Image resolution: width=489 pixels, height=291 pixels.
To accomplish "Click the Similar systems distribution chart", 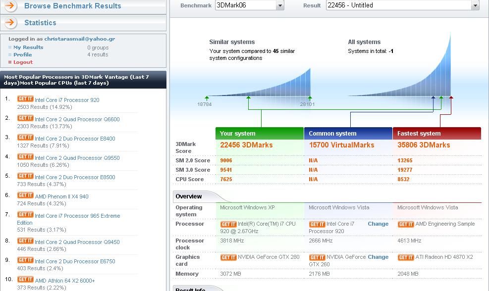I will (x=260, y=83).
